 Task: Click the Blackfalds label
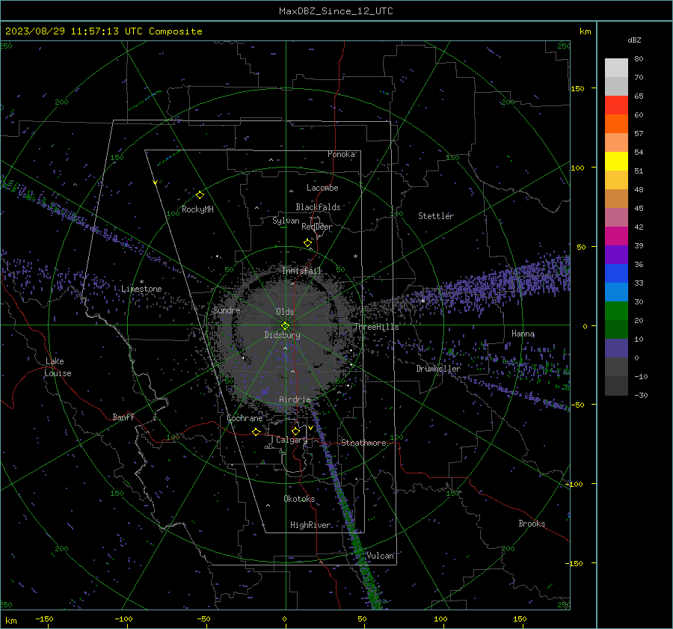(x=318, y=207)
